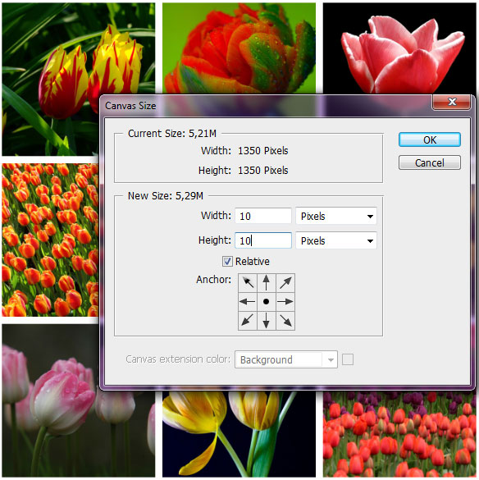
Task: Click the 'New Size: 5,29M' label
Action: tap(166, 195)
